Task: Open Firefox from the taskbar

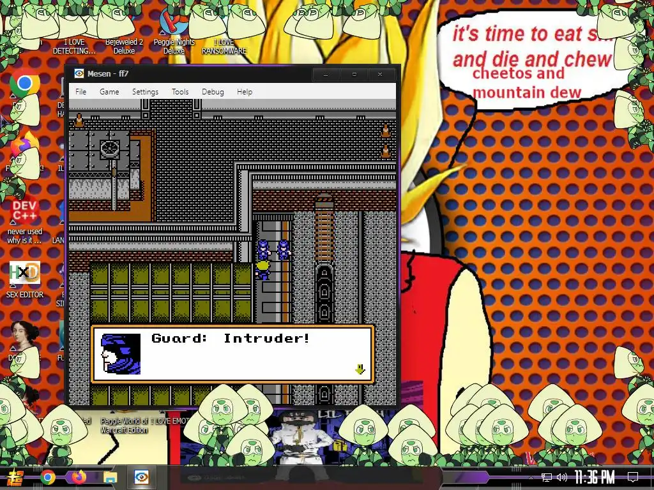Action: pyautogui.click(x=79, y=477)
